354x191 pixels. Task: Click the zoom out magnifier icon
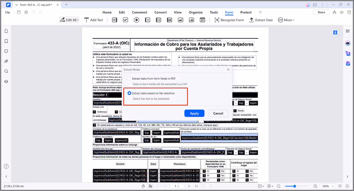[x=279, y=186]
